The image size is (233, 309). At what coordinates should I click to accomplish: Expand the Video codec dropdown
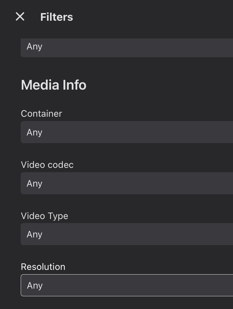tap(127, 183)
